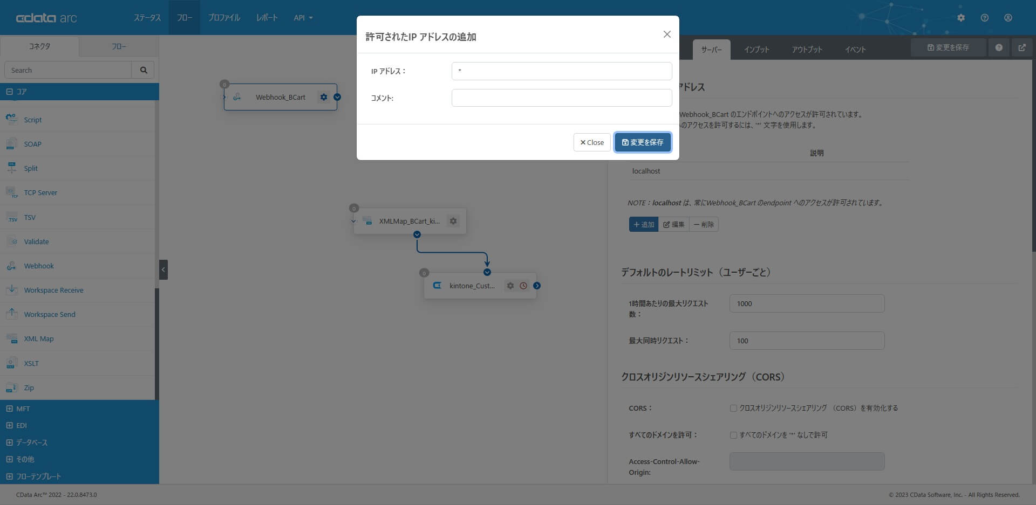The height and width of the screenshot is (505, 1036).
Task: Open connector settings in new window icon
Action: 1022,47
